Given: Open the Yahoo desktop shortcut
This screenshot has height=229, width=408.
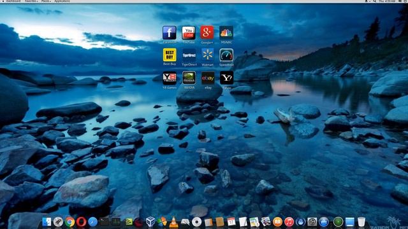Looking at the screenshot, I should (227, 78).
